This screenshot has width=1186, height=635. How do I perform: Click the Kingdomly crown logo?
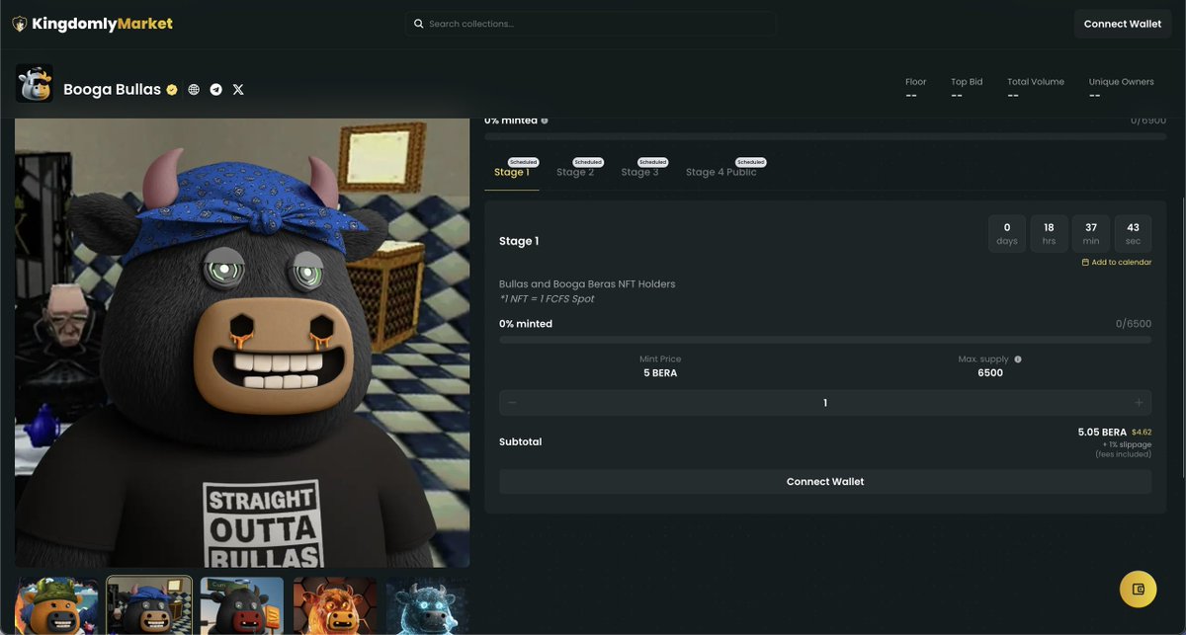pyautogui.click(x=17, y=23)
